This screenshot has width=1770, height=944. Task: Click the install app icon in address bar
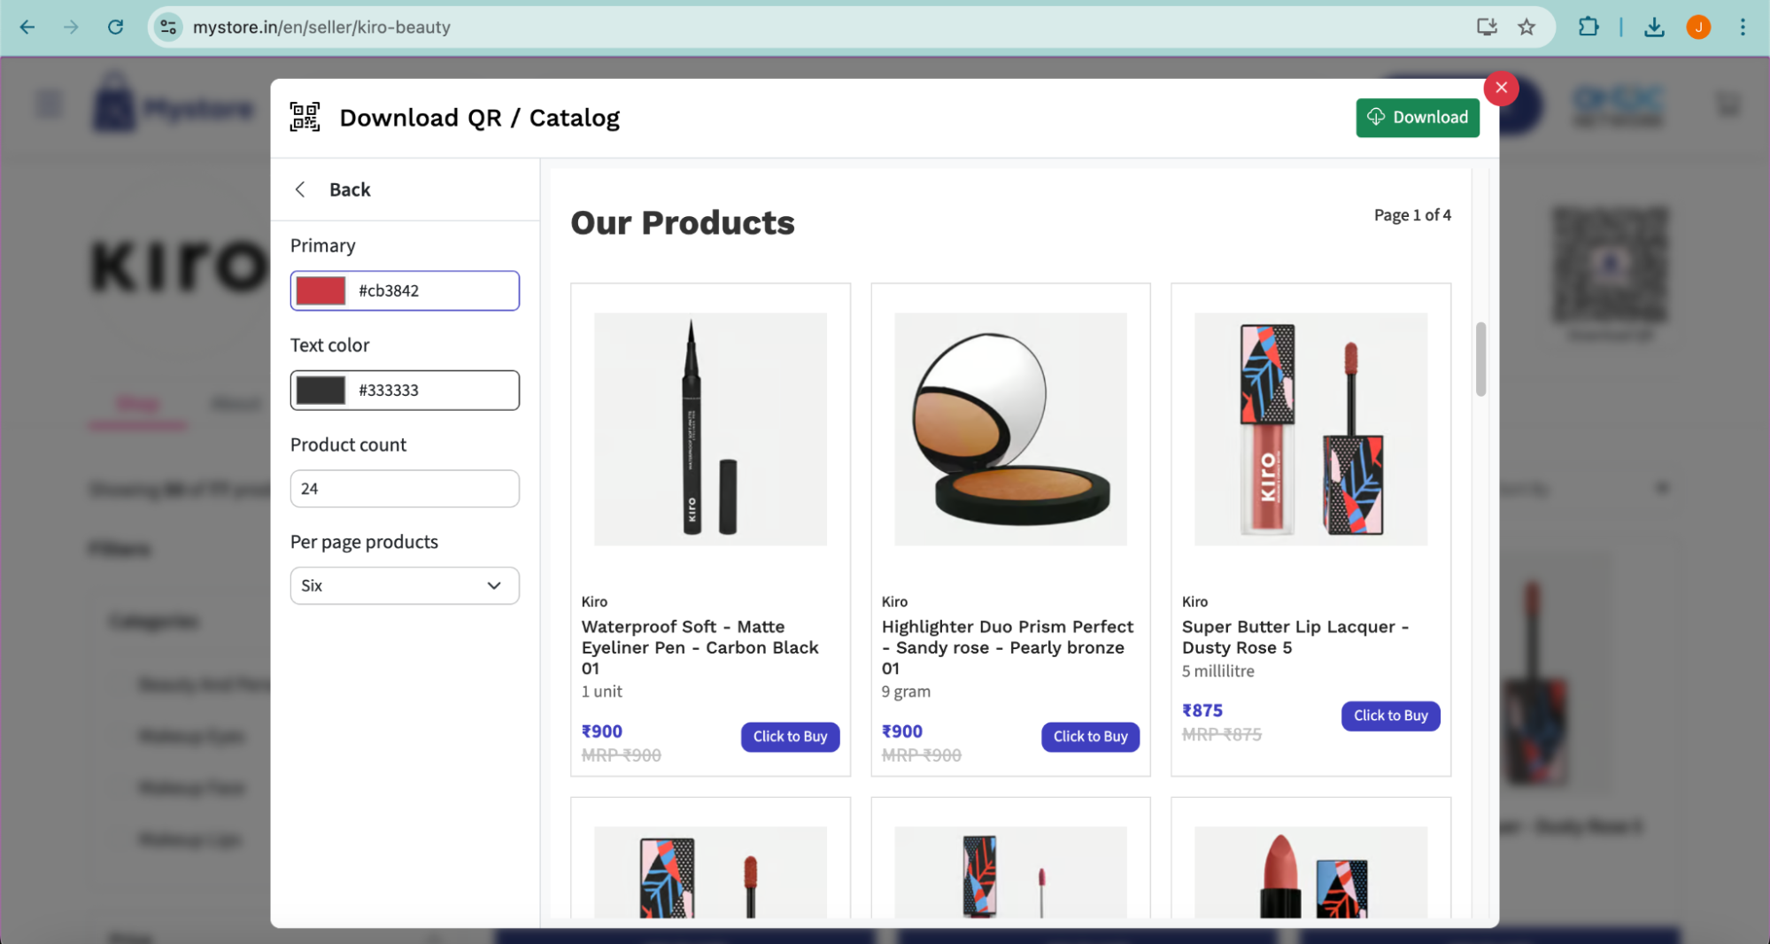tap(1487, 27)
